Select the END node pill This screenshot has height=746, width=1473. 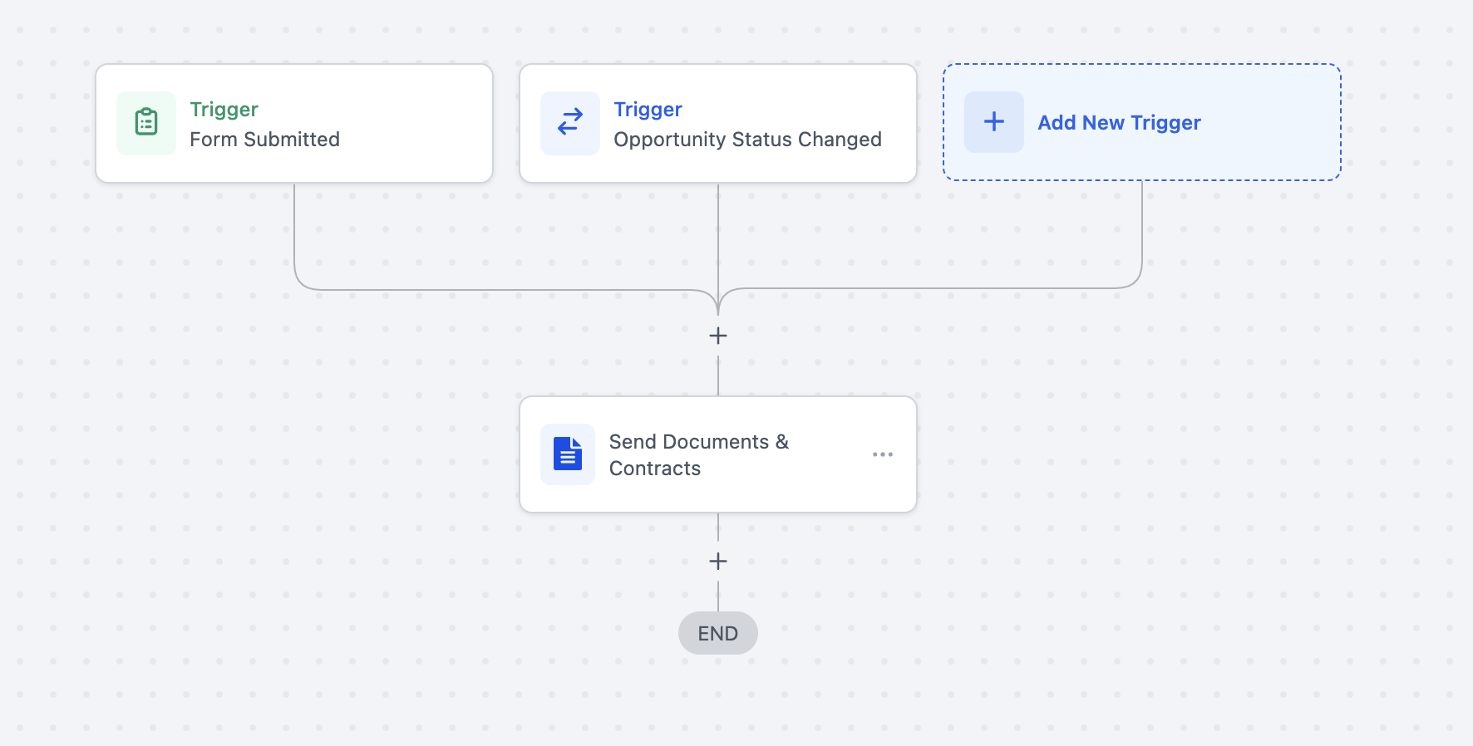point(718,633)
